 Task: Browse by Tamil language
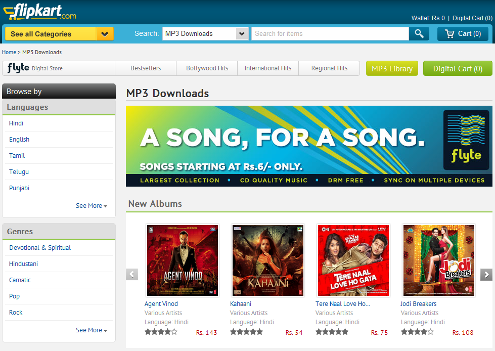[x=17, y=156]
